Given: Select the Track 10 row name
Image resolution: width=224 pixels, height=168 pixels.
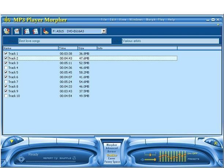Looking at the screenshot, I should pyautogui.click(x=14, y=96).
